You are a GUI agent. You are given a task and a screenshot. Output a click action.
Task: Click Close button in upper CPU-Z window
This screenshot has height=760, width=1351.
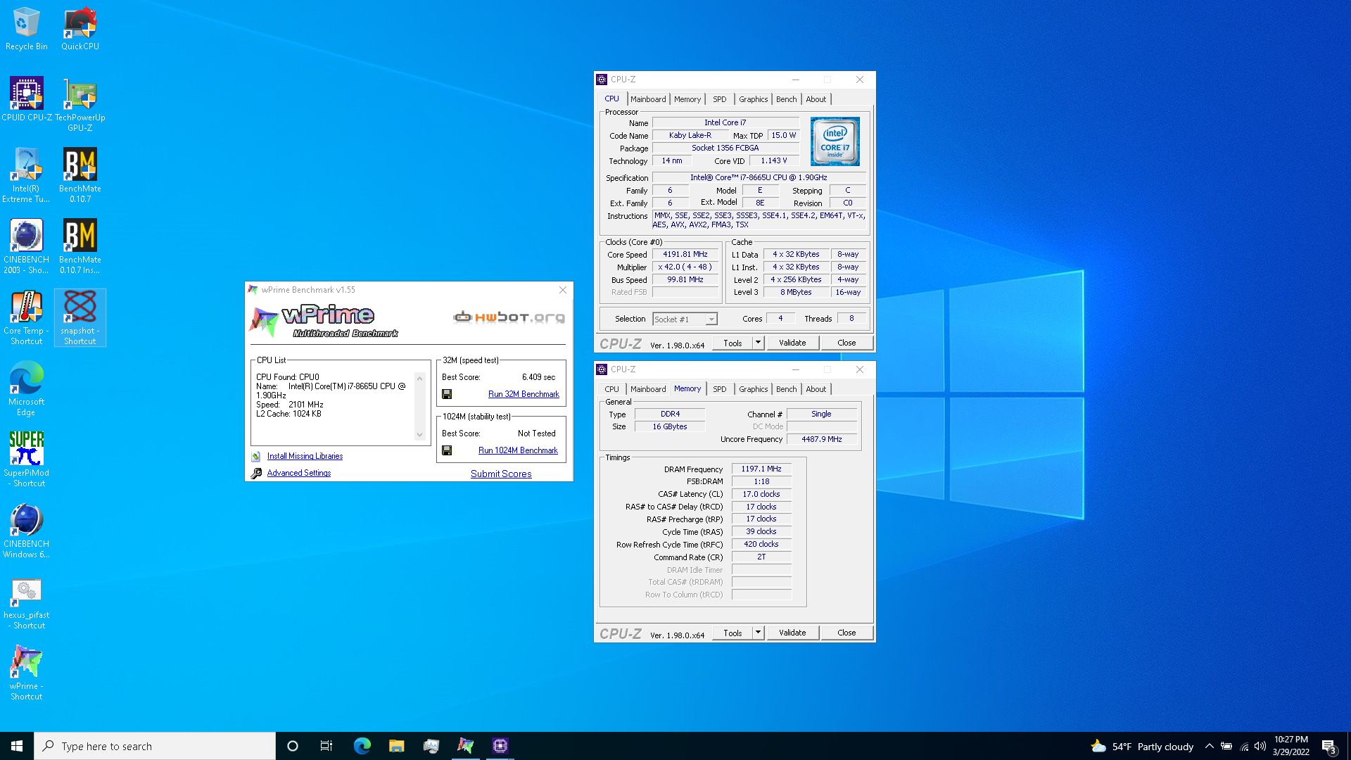click(846, 343)
